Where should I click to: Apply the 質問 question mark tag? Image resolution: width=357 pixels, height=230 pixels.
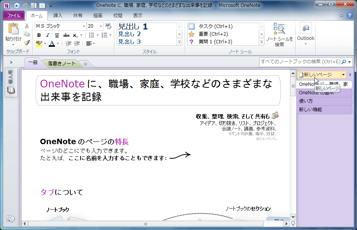[192, 42]
